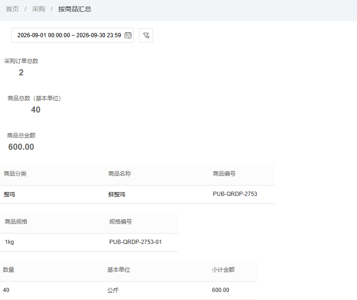
Task: Select product code PUB-QRDP-2753
Action: click(x=235, y=194)
